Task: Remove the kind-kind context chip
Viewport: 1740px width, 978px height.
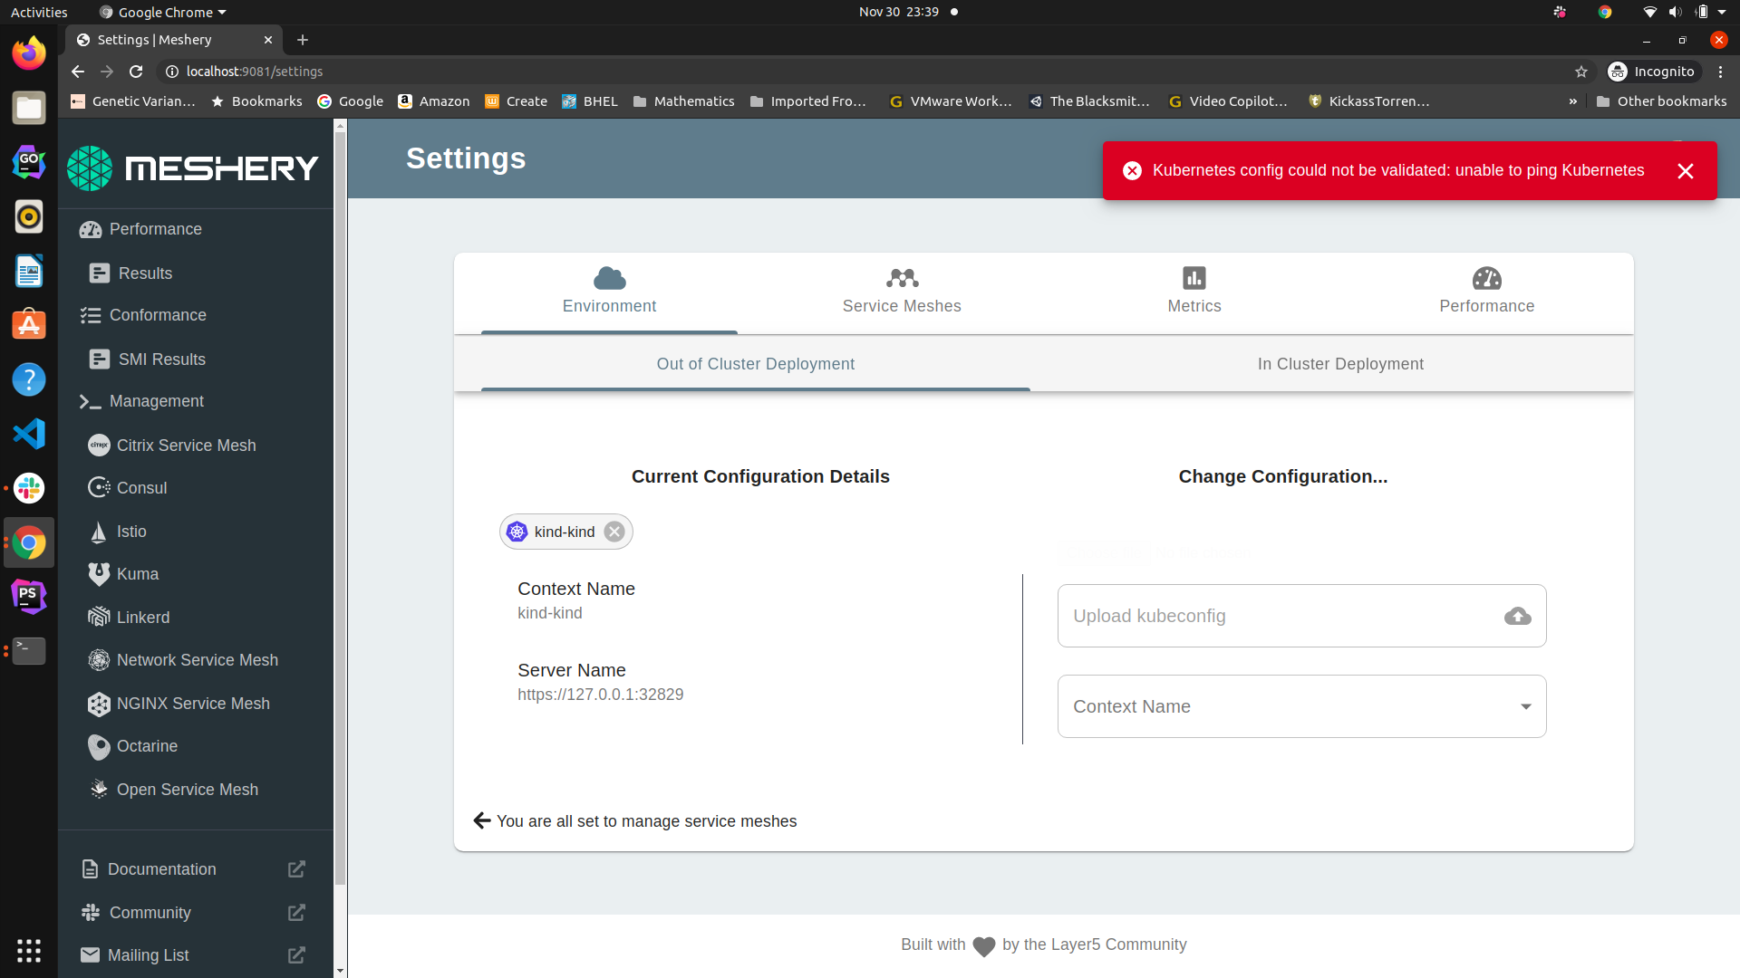Action: coord(614,532)
